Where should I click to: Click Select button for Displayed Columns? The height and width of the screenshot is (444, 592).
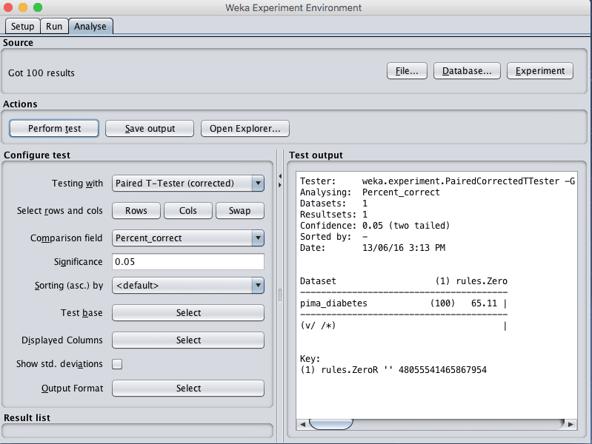(x=188, y=340)
